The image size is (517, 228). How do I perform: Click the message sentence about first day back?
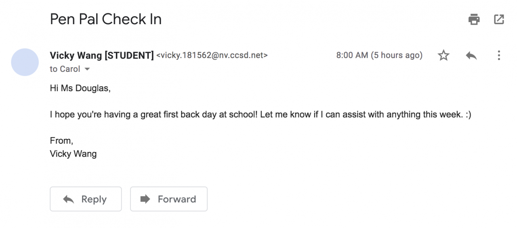point(261,115)
